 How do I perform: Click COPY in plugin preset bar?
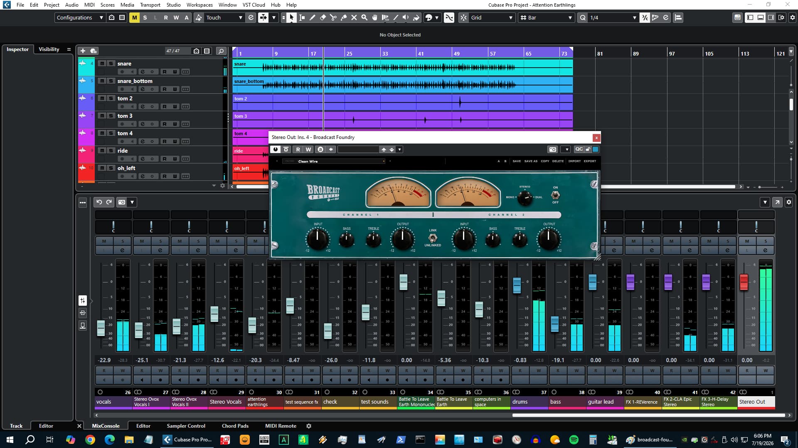(545, 161)
